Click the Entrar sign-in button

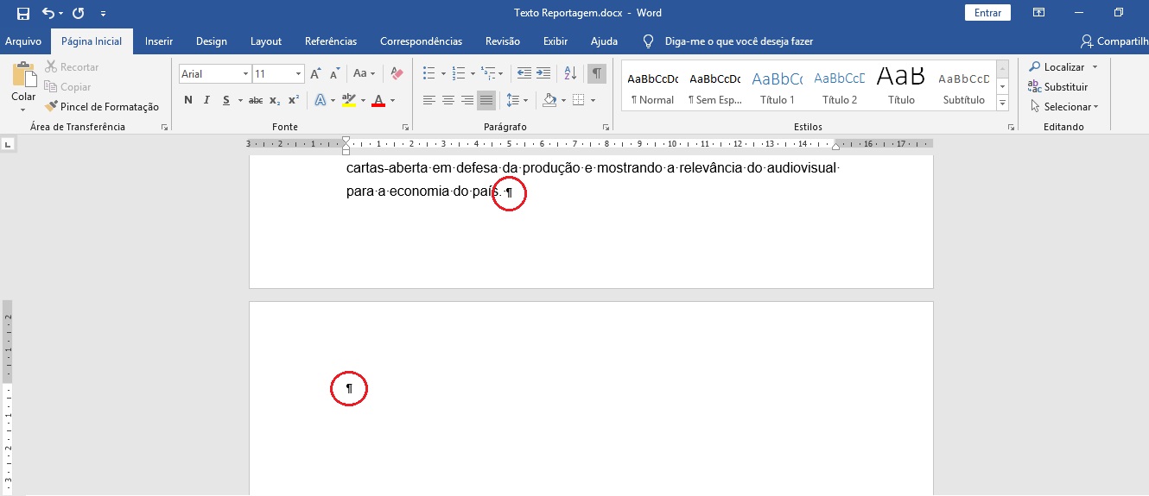click(x=987, y=13)
